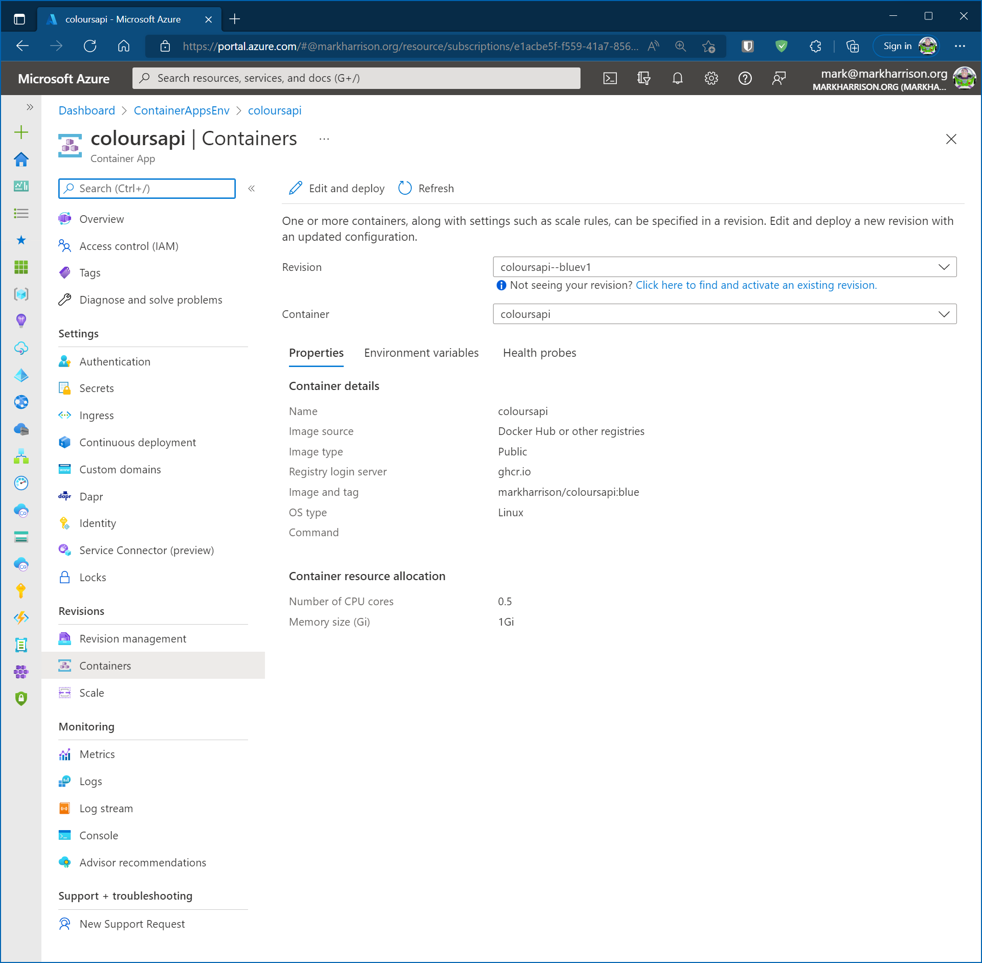Open Azure Cloud Shell icon
The height and width of the screenshot is (963, 982).
point(610,78)
